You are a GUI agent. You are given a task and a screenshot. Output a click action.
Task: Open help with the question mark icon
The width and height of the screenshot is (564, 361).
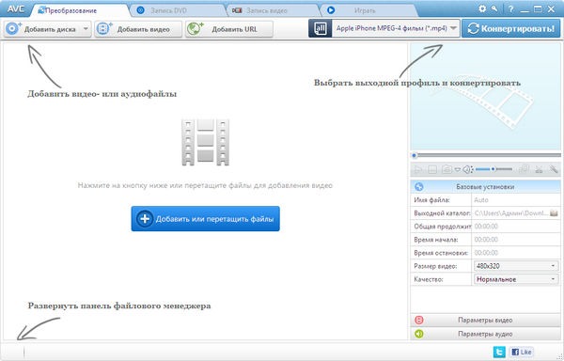(x=510, y=9)
